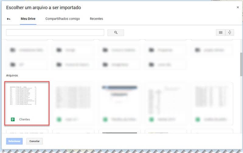The image size is (243, 153).
Task: Click the green Sheets icon beside Clientes
Action: coord(13,119)
